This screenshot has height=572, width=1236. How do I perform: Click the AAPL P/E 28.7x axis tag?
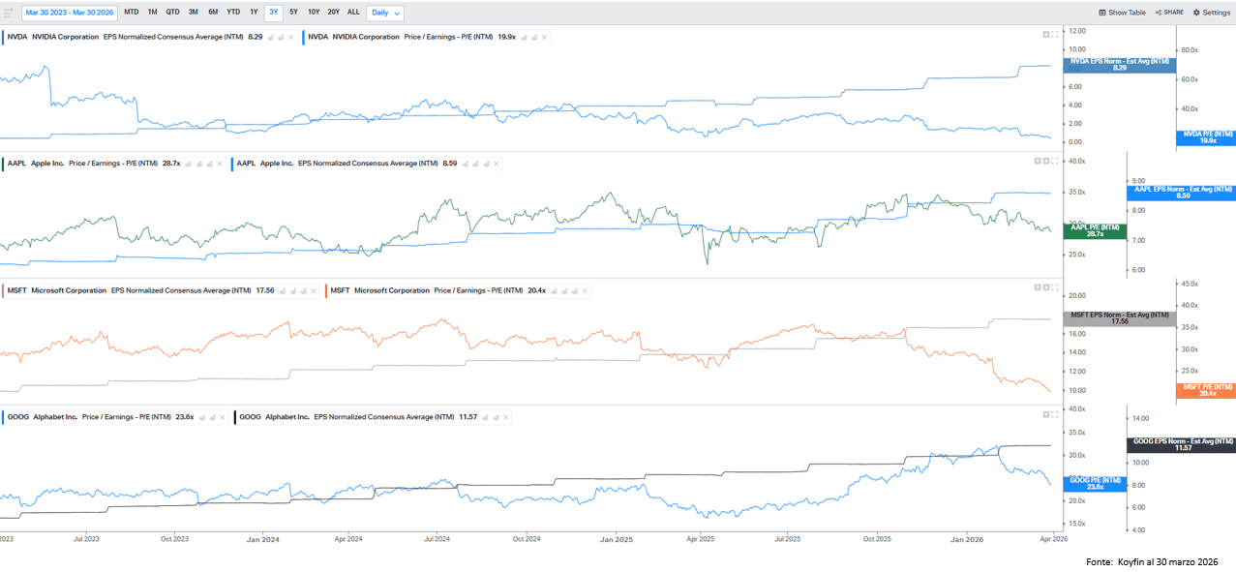click(1094, 230)
